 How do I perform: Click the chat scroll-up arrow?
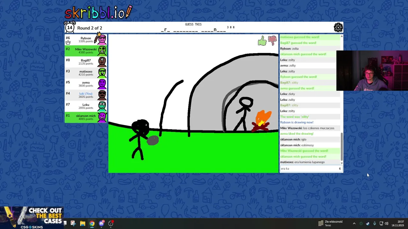(342, 36)
